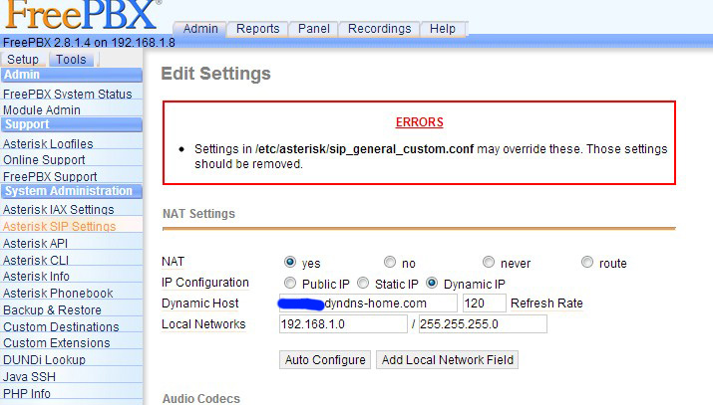This screenshot has height=405, width=713.
Task: Open Asterisk IAX Settings link
Action: pos(58,210)
